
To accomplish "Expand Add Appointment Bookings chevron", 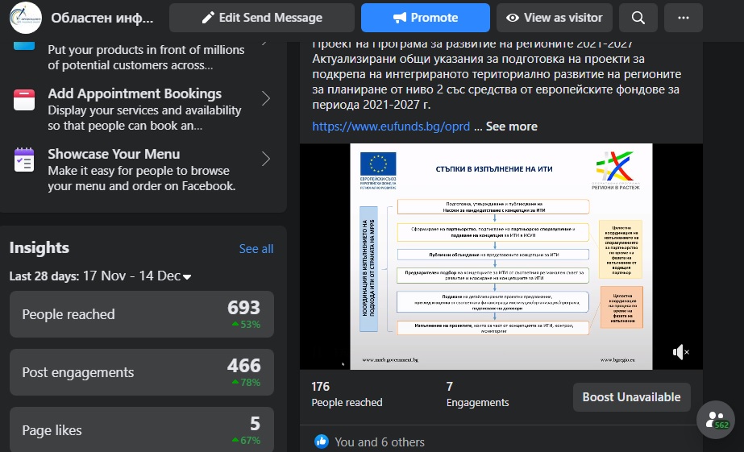I will 266,98.
